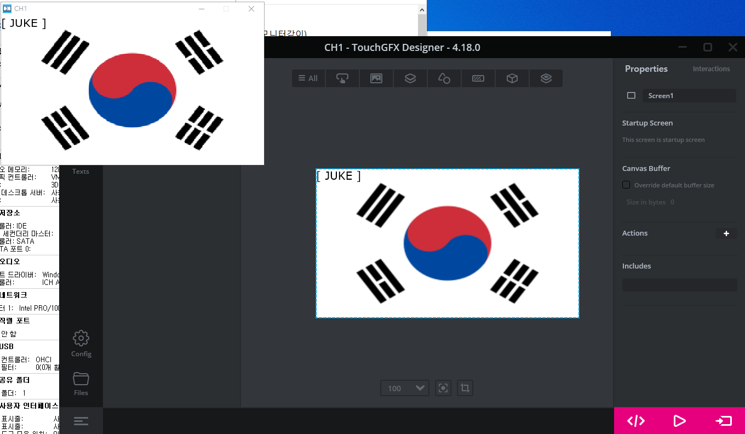Switch to the Interactions tab

click(711, 68)
